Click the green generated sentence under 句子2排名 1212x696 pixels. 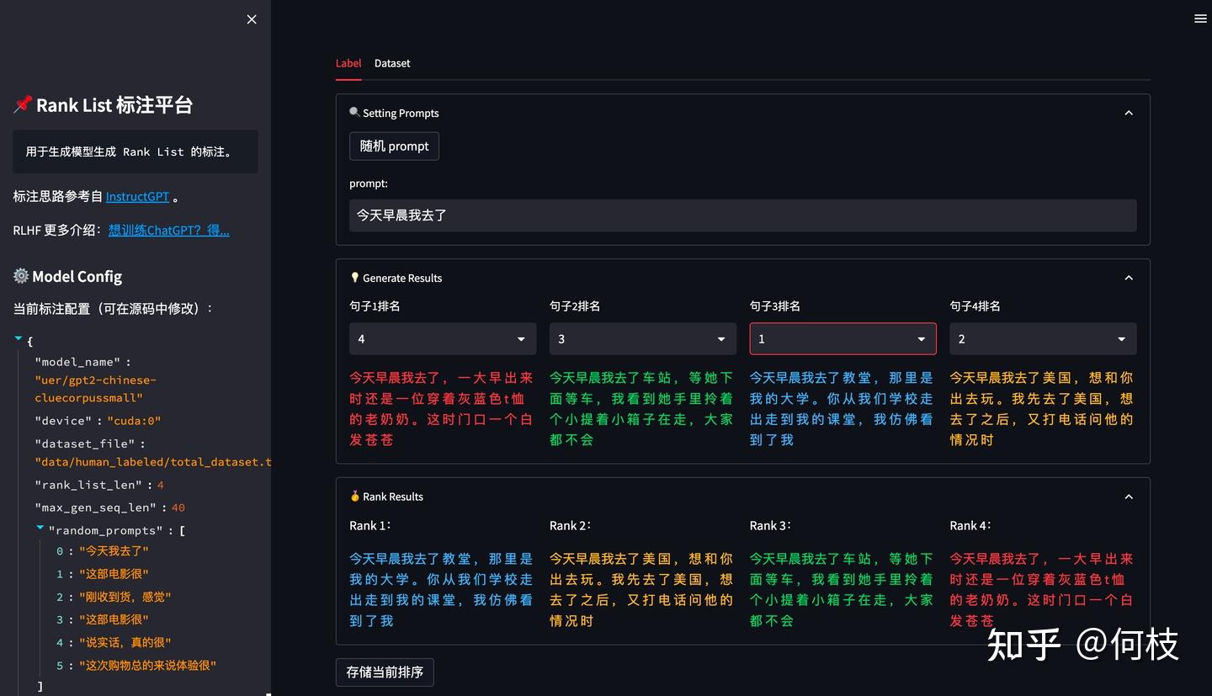[x=642, y=409]
